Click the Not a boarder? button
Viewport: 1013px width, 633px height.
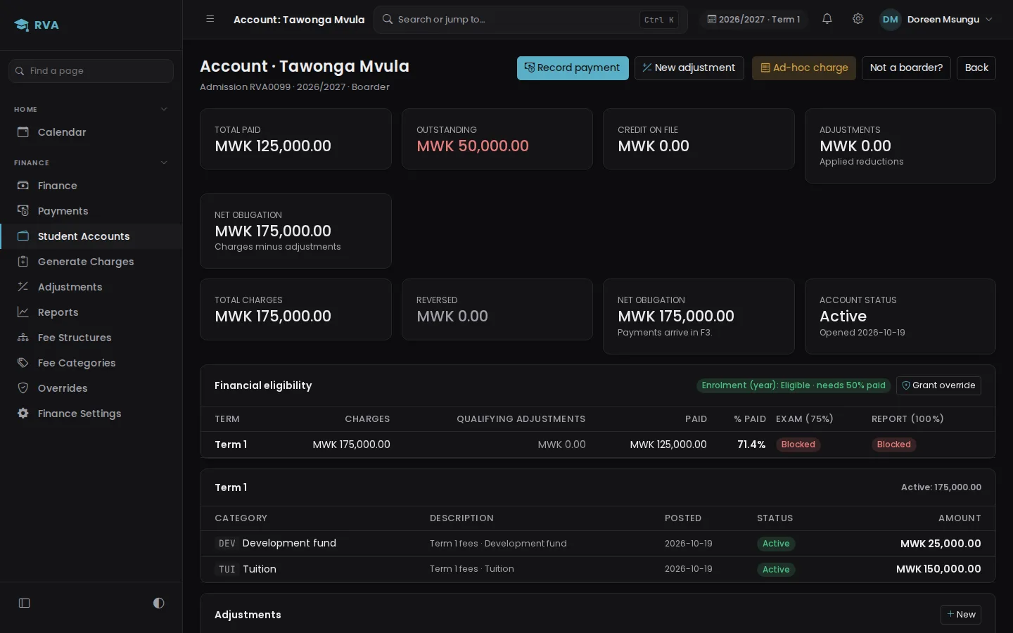click(906, 68)
